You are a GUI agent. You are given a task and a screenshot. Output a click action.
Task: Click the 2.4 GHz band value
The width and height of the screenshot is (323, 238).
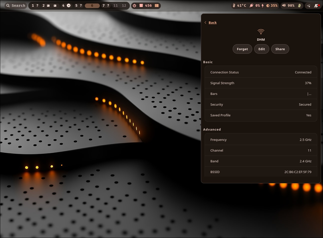[305, 161]
